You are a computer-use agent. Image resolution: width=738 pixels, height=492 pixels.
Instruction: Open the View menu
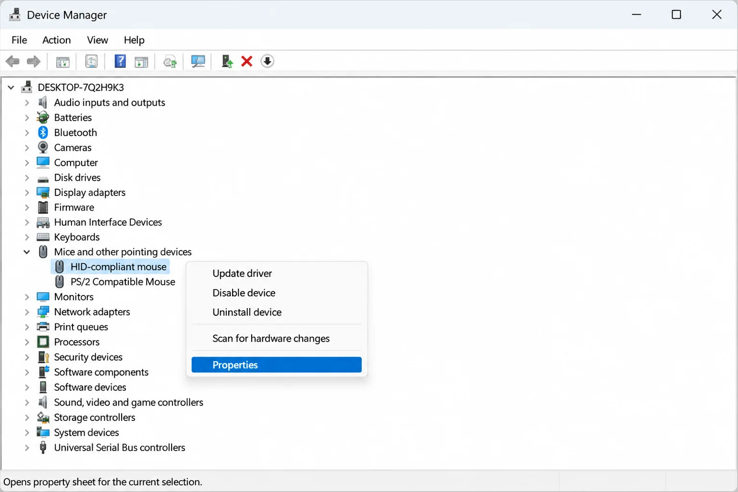97,40
